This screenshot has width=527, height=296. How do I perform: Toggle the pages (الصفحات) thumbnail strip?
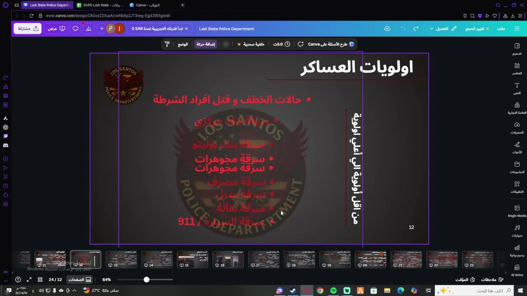[79, 280]
